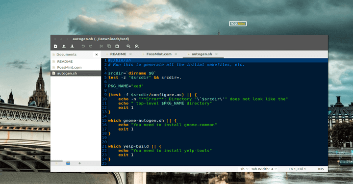The image size is (353, 184).
Task: Click the srcdir=`dirname $0` line
Action: point(132,73)
